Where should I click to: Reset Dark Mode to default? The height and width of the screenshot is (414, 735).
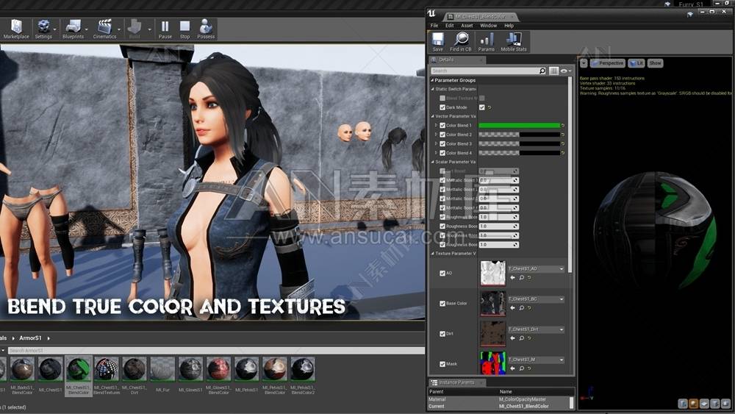point(490,107)
